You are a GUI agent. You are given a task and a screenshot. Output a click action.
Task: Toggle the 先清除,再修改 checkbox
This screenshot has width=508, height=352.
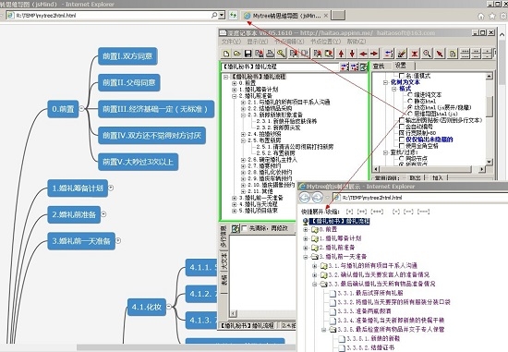pyautogui.click(x=245, y=228)
